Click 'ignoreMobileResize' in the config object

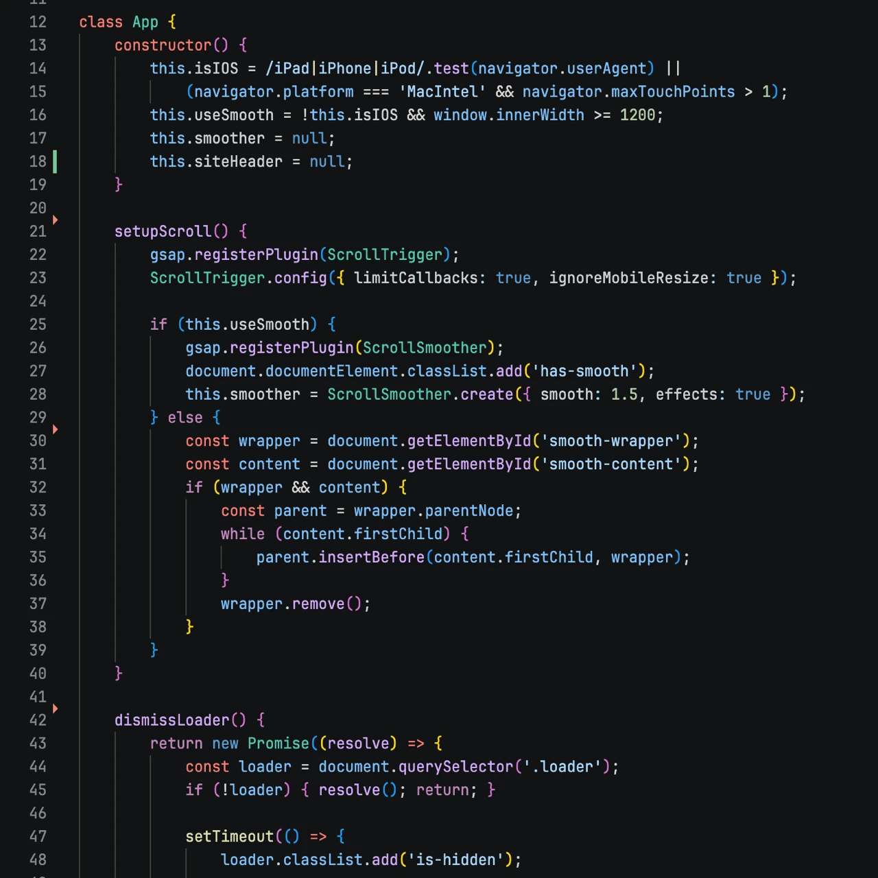[x=629, y=278]
